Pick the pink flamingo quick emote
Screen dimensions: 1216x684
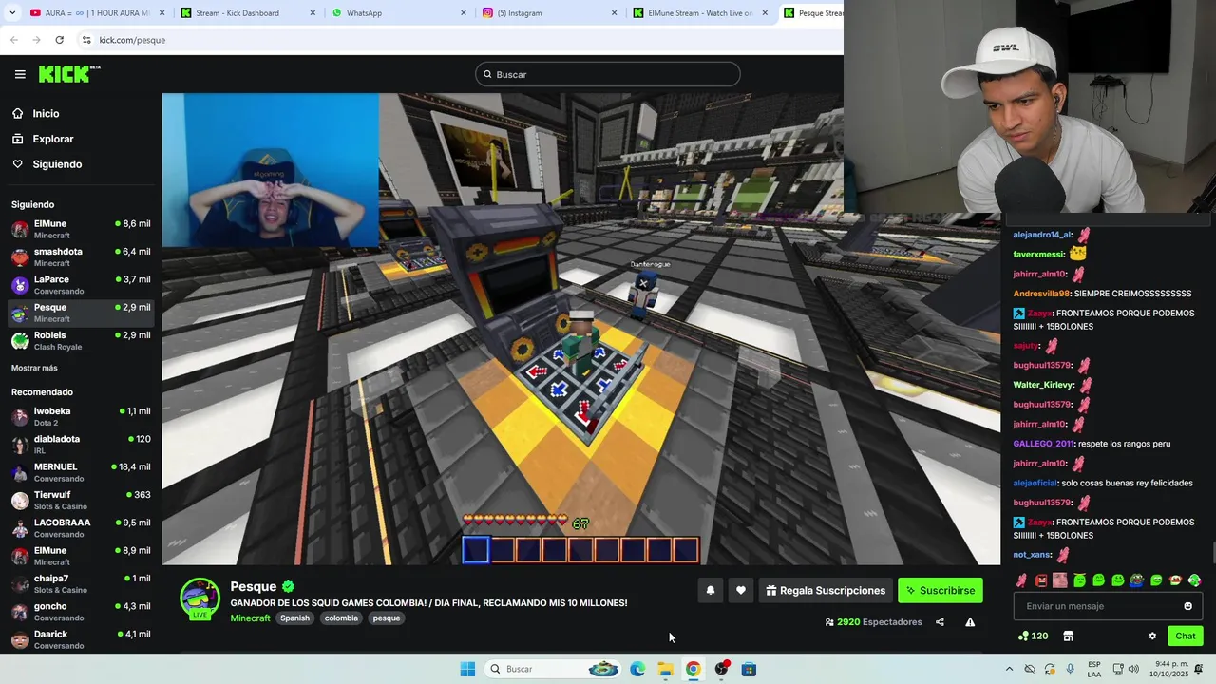(1021, 580)
